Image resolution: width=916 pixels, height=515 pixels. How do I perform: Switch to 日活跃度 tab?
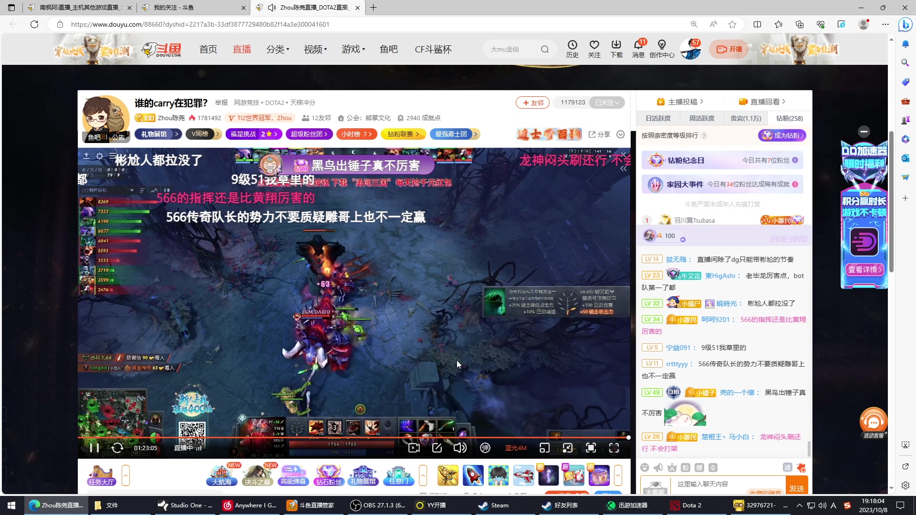[x=658, y=118]
